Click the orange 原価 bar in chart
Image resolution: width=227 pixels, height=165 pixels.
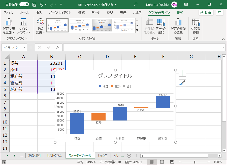[x=99, y=117]
